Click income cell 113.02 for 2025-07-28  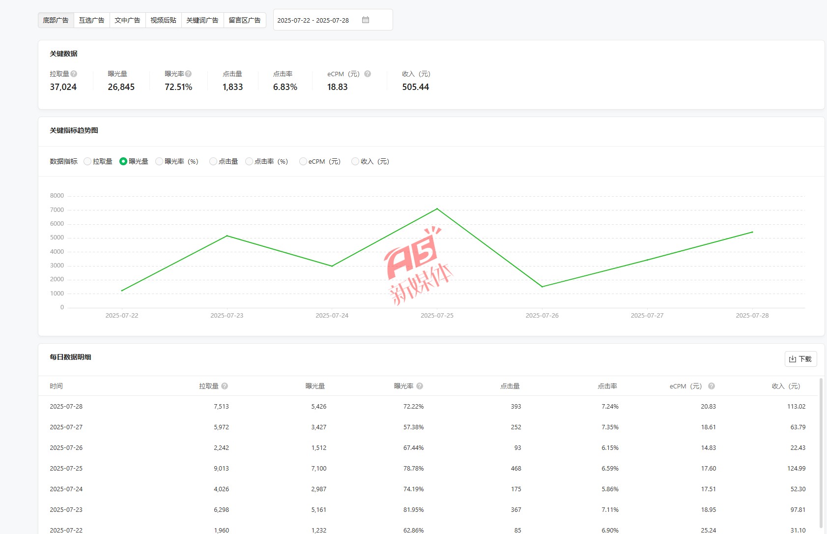(796, 407)
